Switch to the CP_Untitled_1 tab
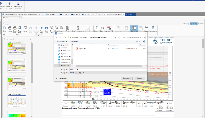This screenshot has height=118, width=205. [51, 14]
